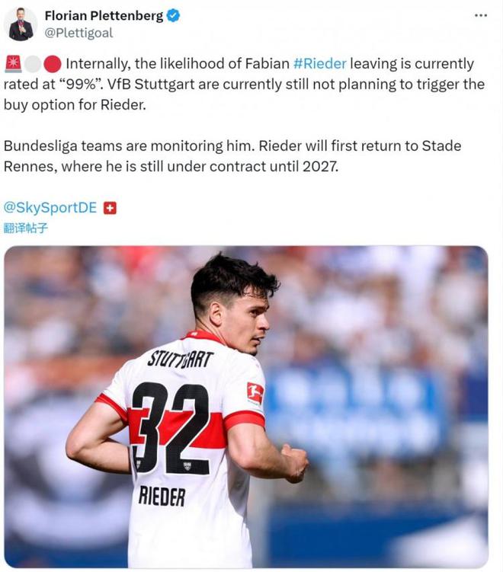Click the RIEDER name on the jersey
The width and height of the screenshot is (503, 572).
point(162,496)
